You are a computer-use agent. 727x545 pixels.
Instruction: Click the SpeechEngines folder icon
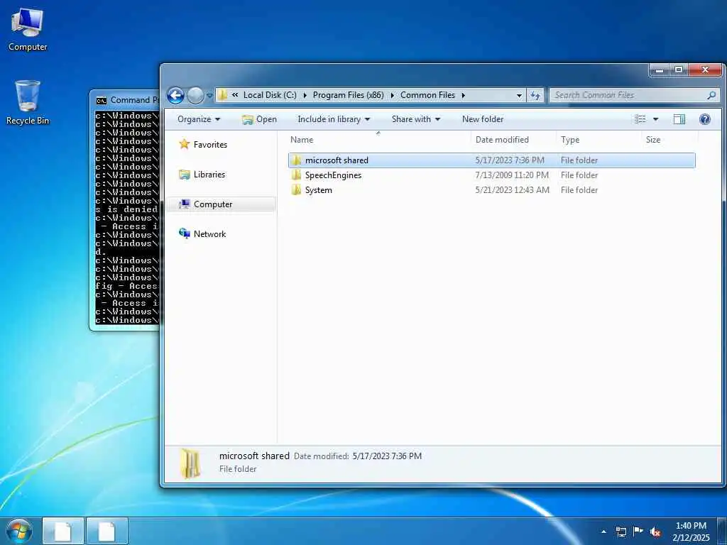296,175
